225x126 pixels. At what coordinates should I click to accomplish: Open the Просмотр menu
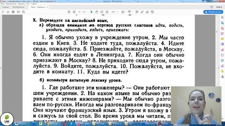coord(21,4)
